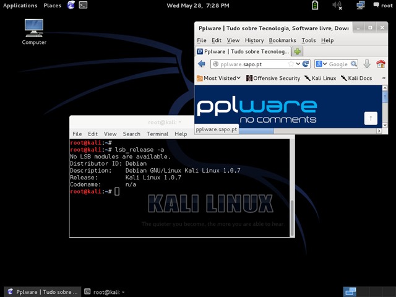Click the browser horizontal scrollbar thumb
396x297 pixels.
[x=256, y=131]
